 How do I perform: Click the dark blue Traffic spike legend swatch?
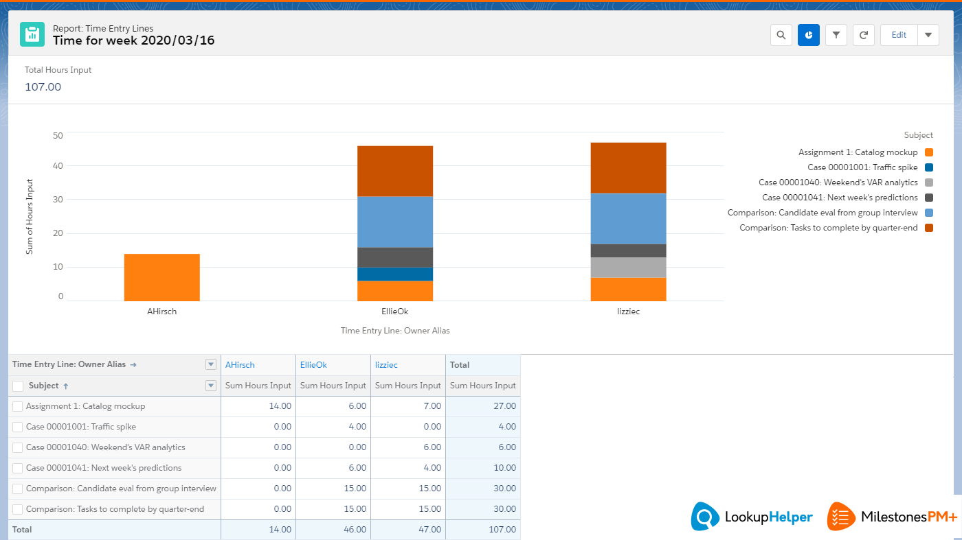929,167
